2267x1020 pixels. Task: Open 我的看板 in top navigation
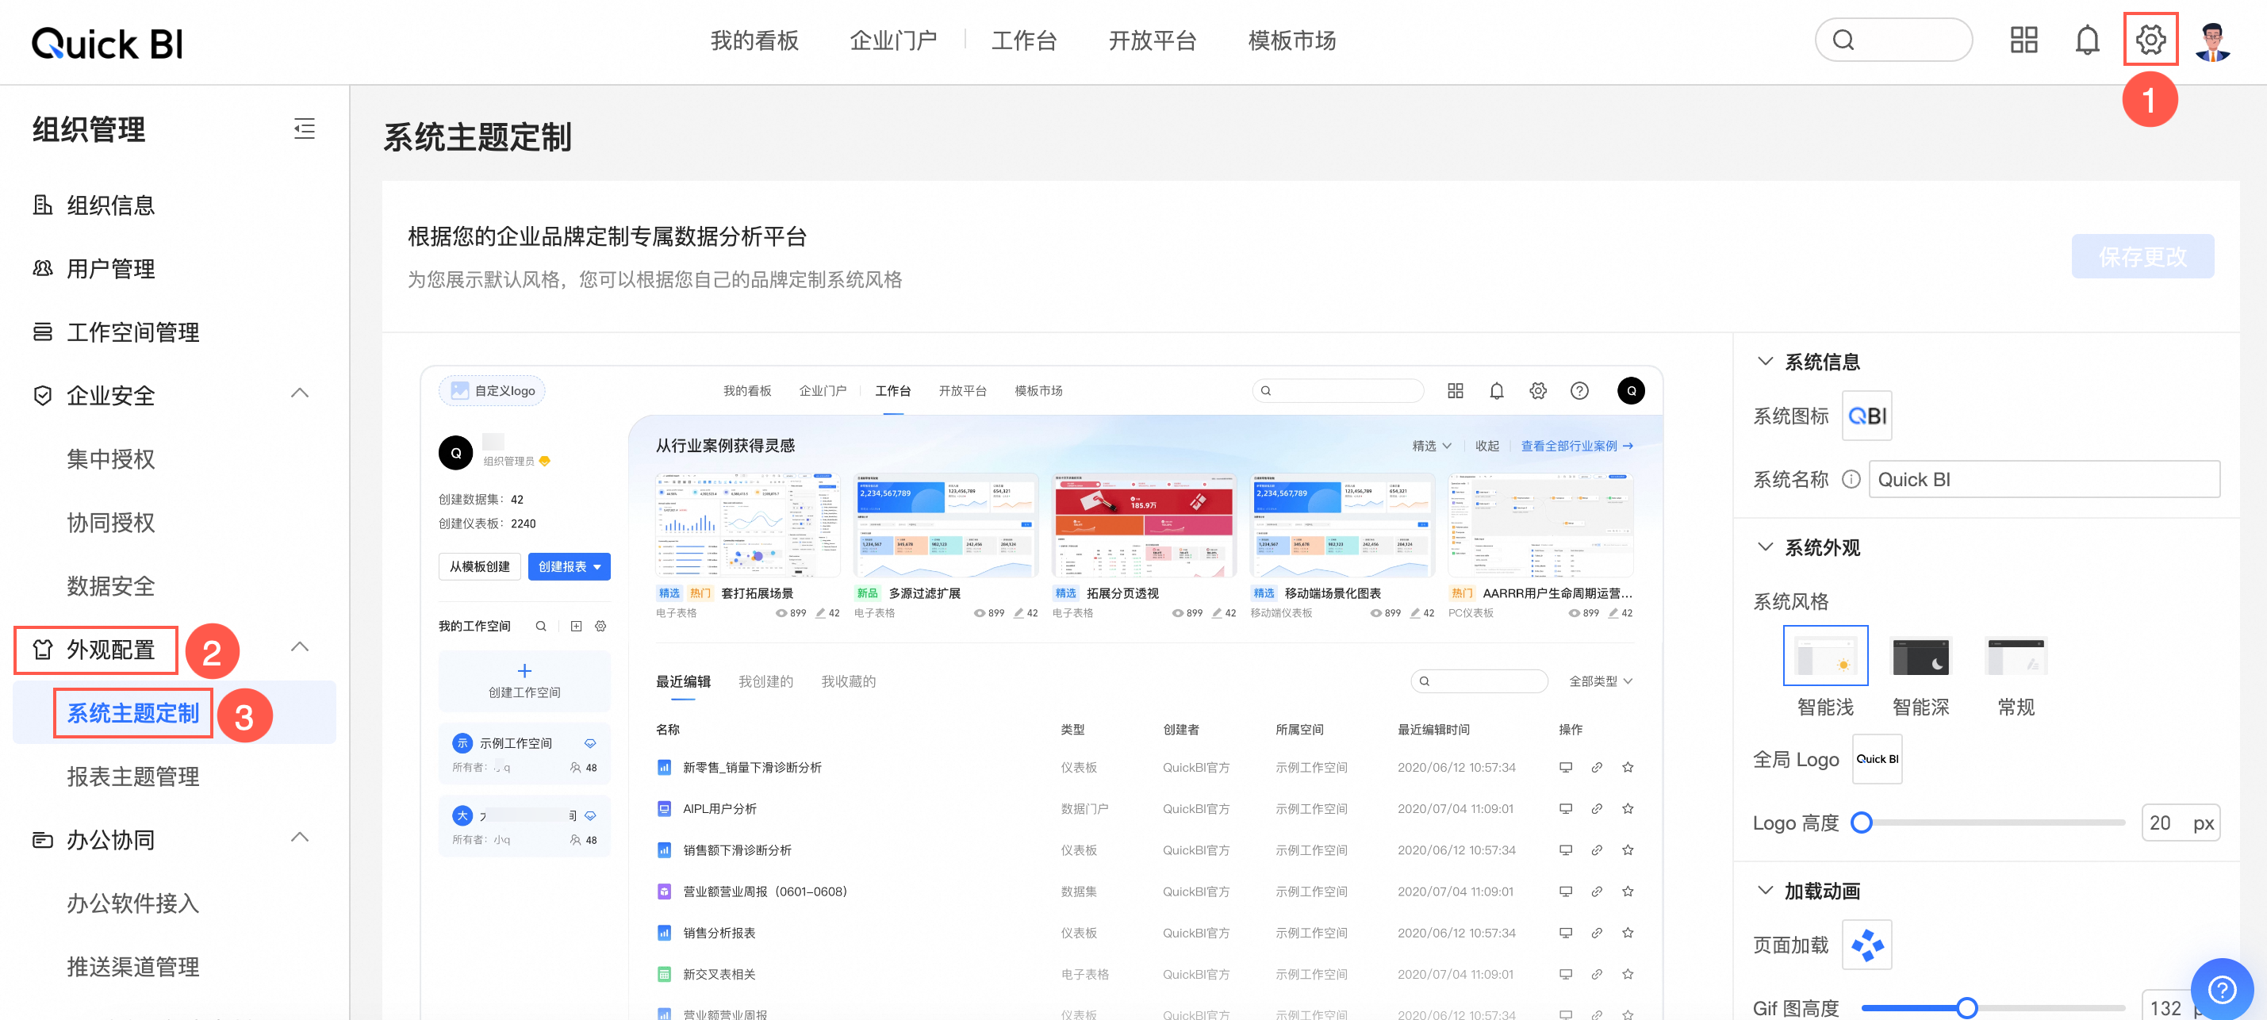(x=754, y=40)
